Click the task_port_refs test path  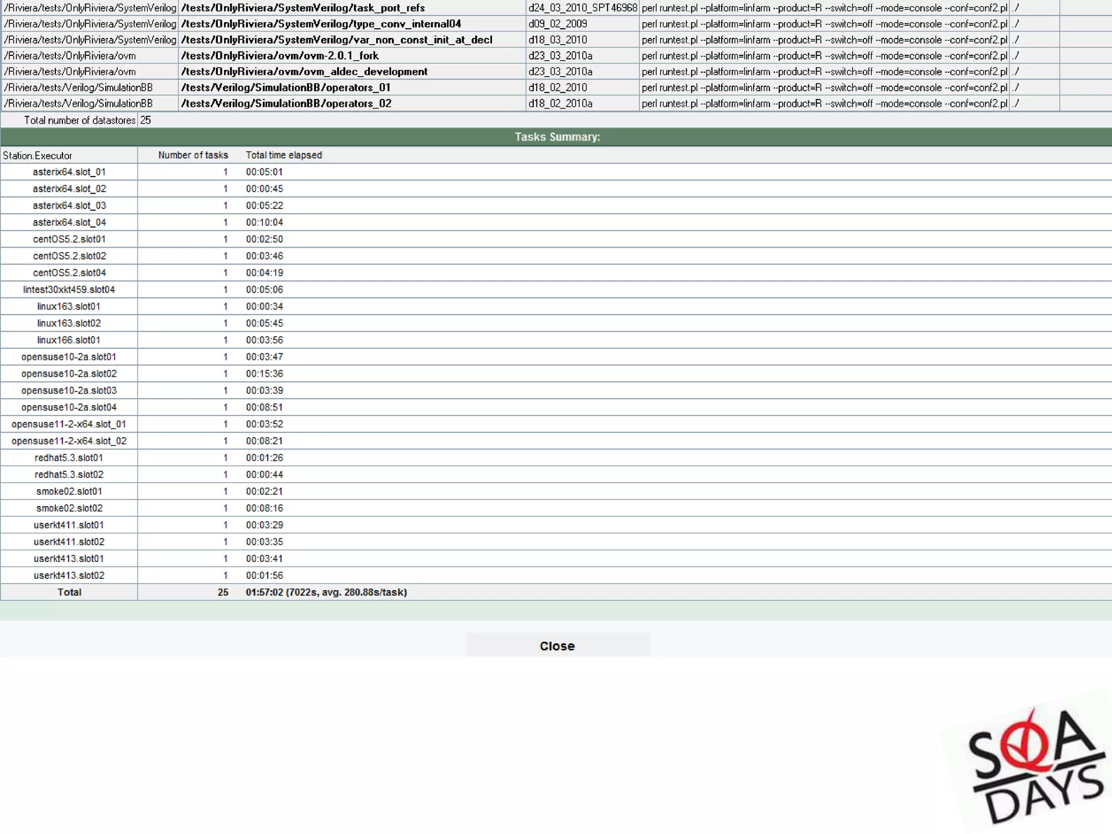point(303,8)
